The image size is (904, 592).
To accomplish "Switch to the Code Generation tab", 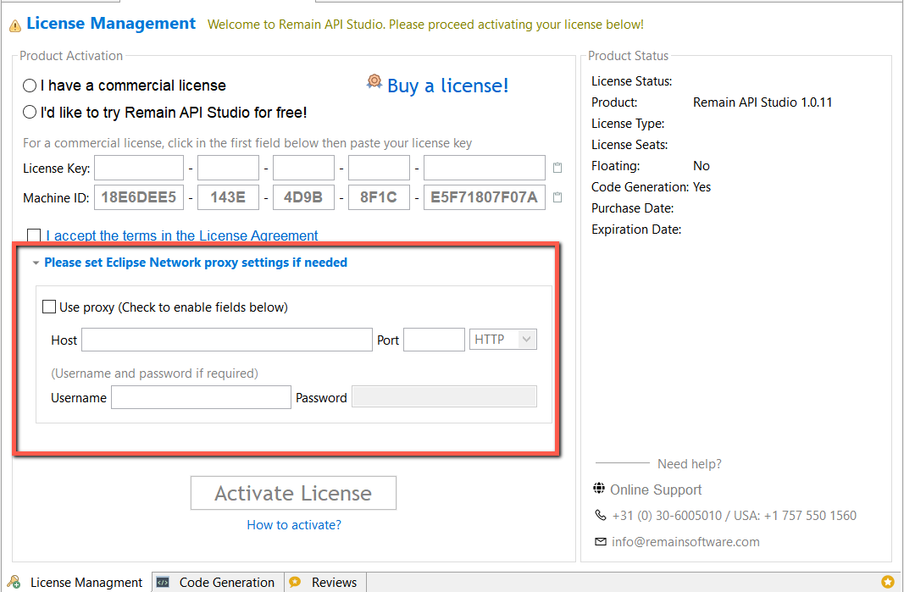I will click(x=218, y=582).
